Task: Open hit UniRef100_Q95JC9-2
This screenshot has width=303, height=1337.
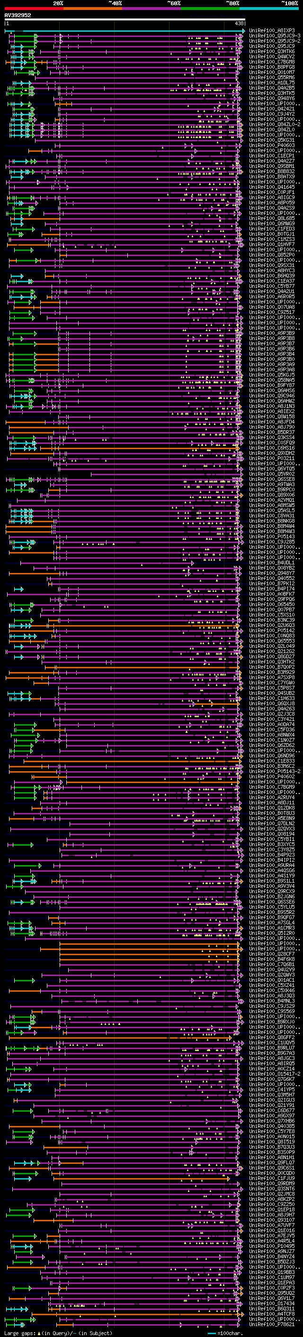Action: tap(275, 41)
